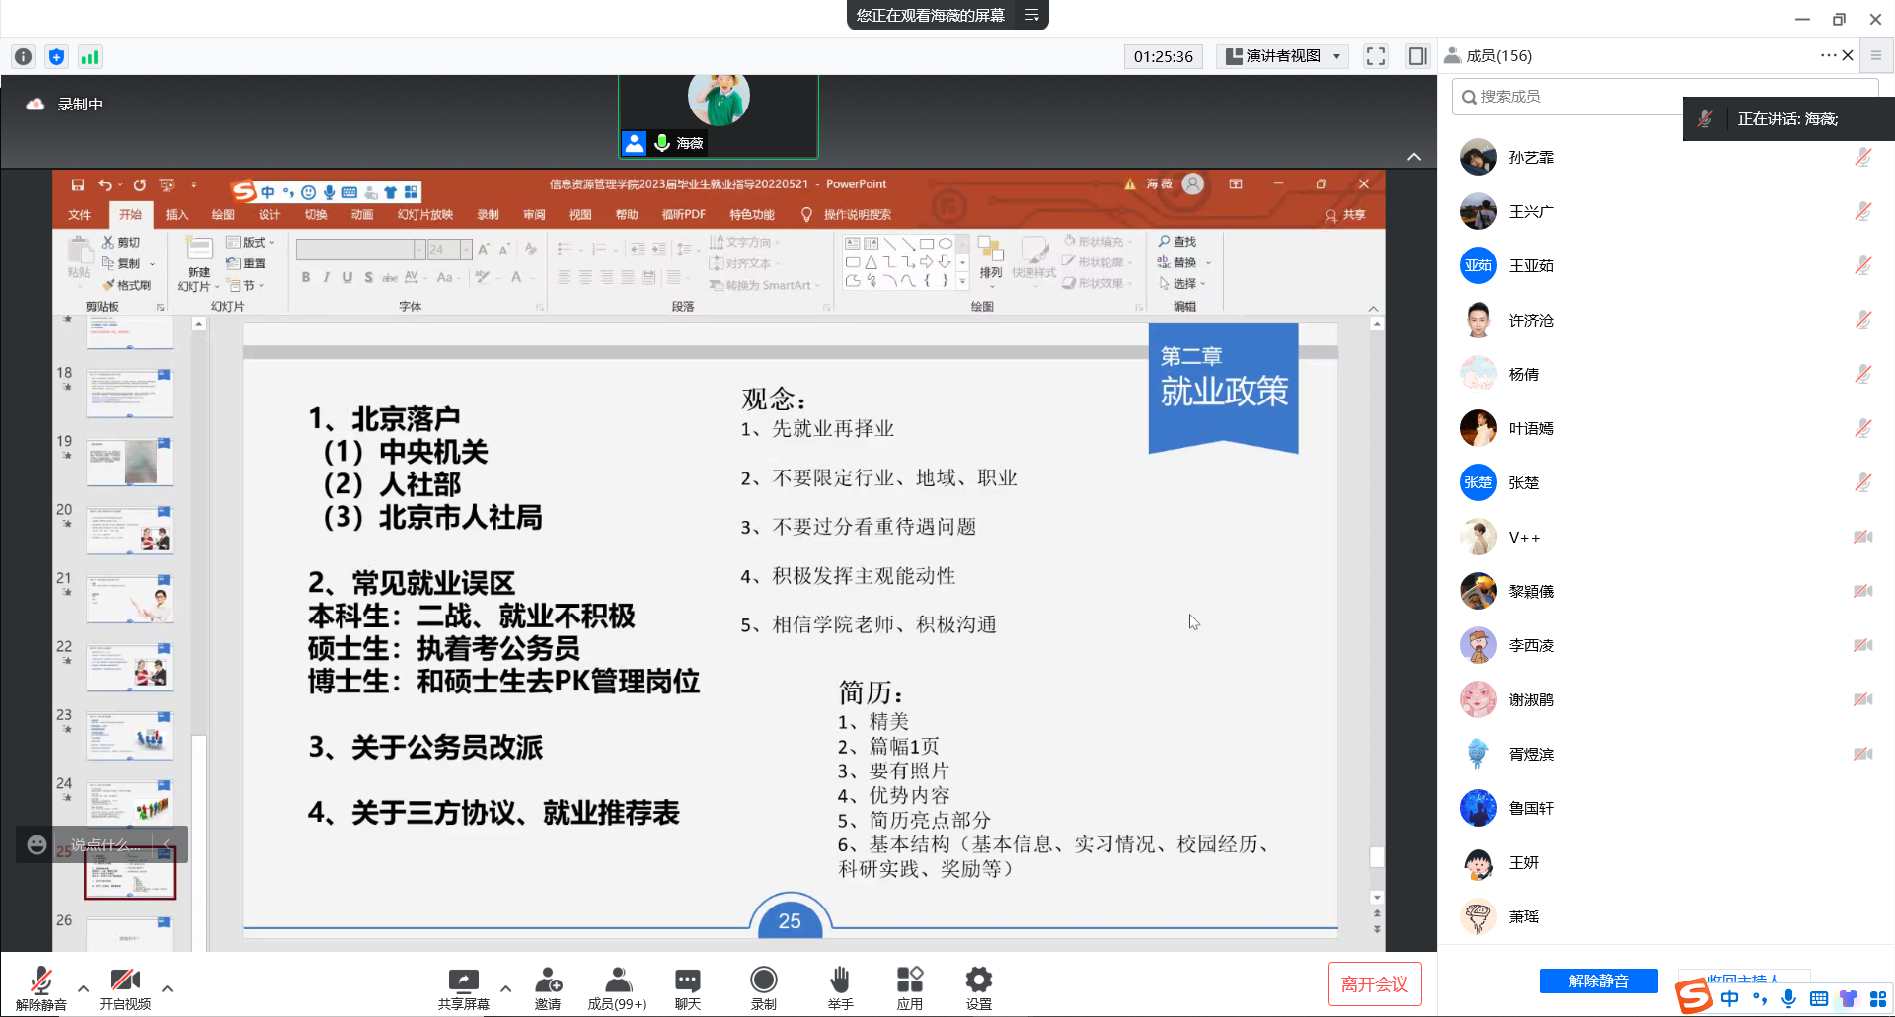This screenshot has width=1895, height=1017.
Task: Check the network signal bars icon
Action: pyautogui.click(x=90, y=57)
